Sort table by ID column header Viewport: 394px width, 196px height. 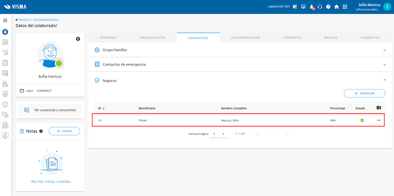(101, 108)
